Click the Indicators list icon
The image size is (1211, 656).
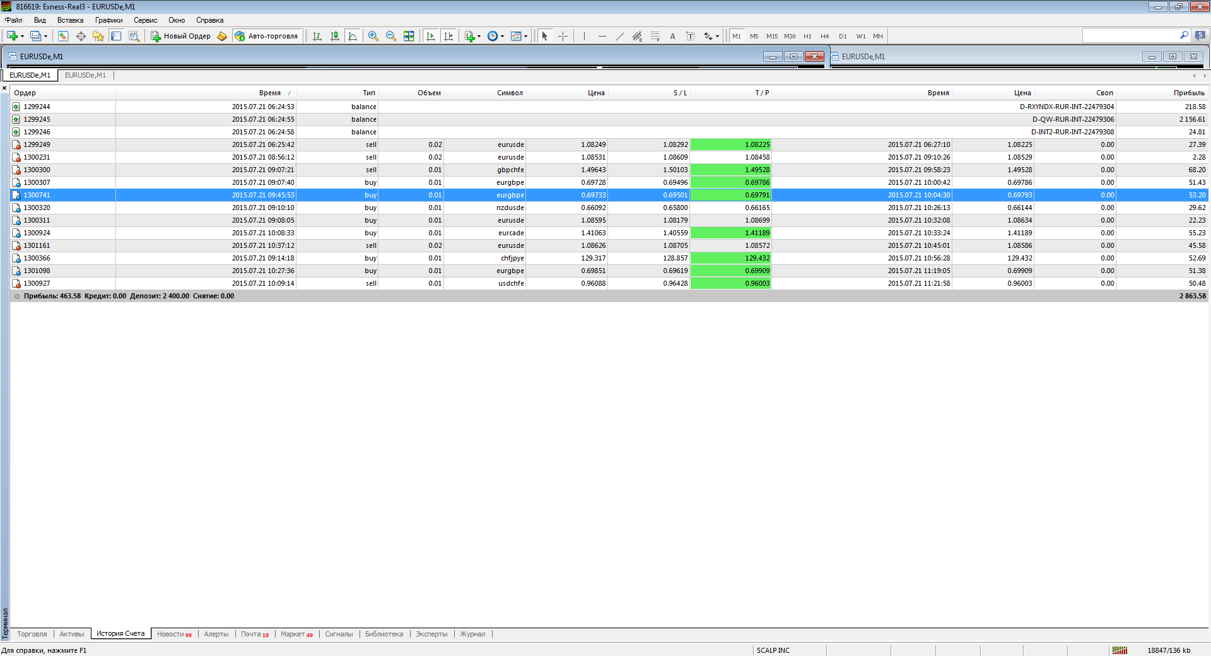click(469, 36)
